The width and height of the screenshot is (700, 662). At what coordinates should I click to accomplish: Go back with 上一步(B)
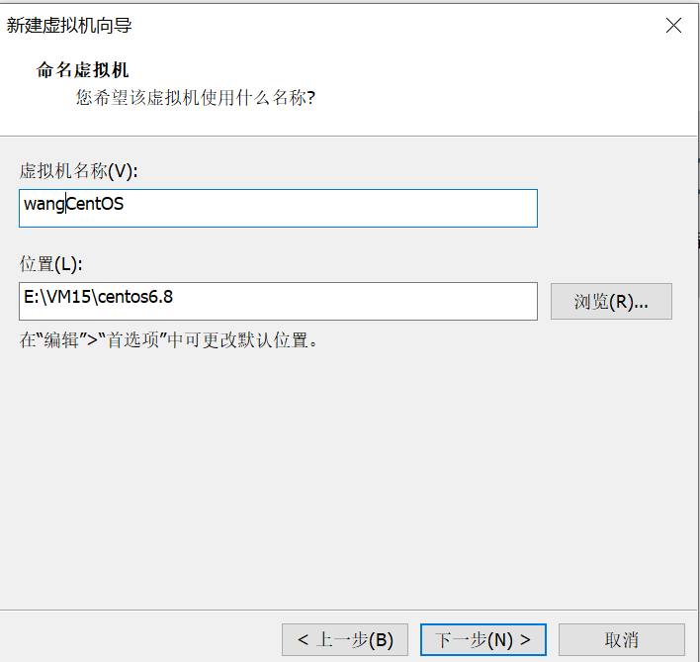click(345, 639)
